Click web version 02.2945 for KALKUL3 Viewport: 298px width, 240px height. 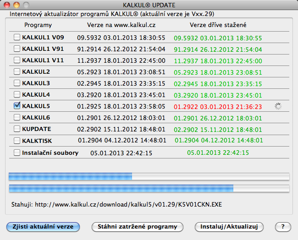(x=121, y=83)
